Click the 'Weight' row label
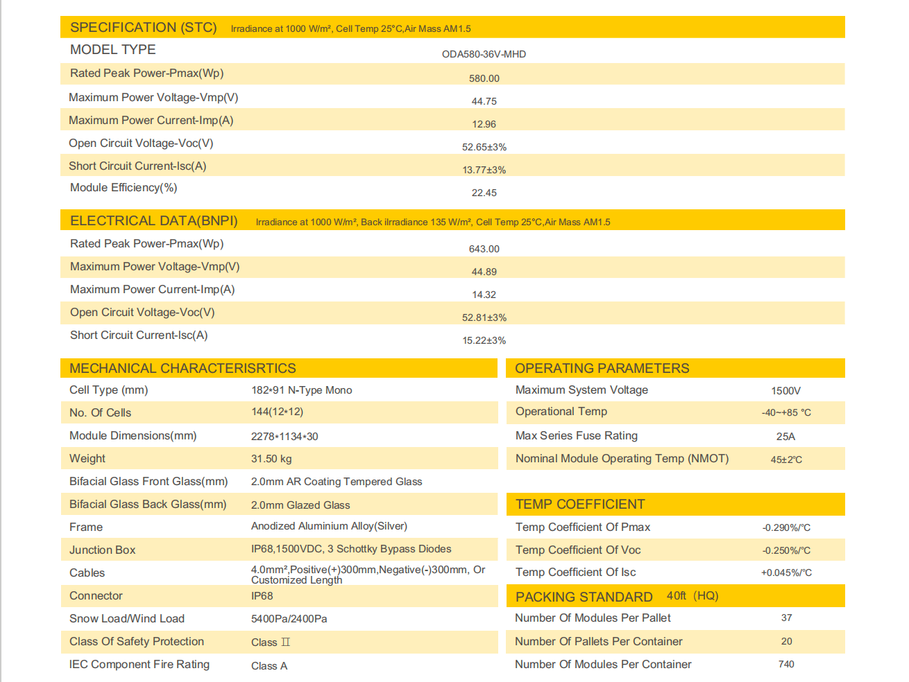The height and width of the screenshot is (682, 909). [x=87, y=459]
